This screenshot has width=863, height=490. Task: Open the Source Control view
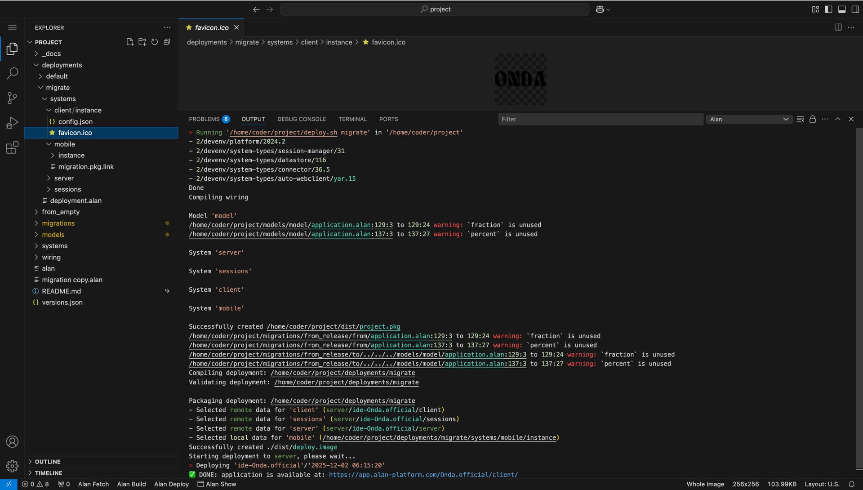coord(12,98)
